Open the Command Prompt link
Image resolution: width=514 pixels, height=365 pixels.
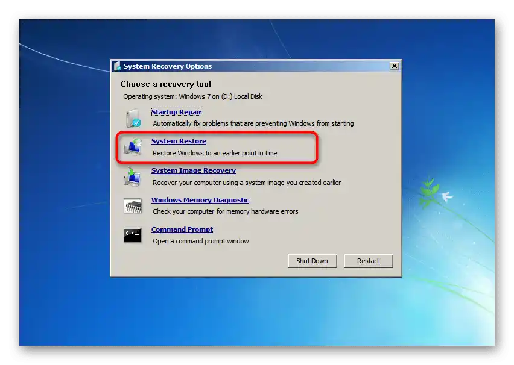point(182,229)
